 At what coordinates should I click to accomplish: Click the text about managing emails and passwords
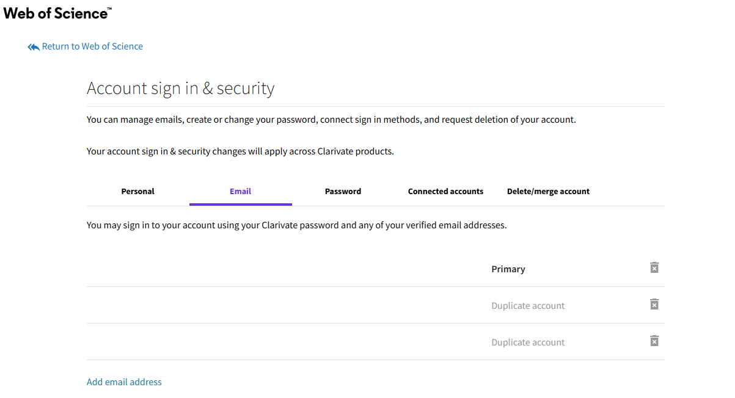pos(331,120)
